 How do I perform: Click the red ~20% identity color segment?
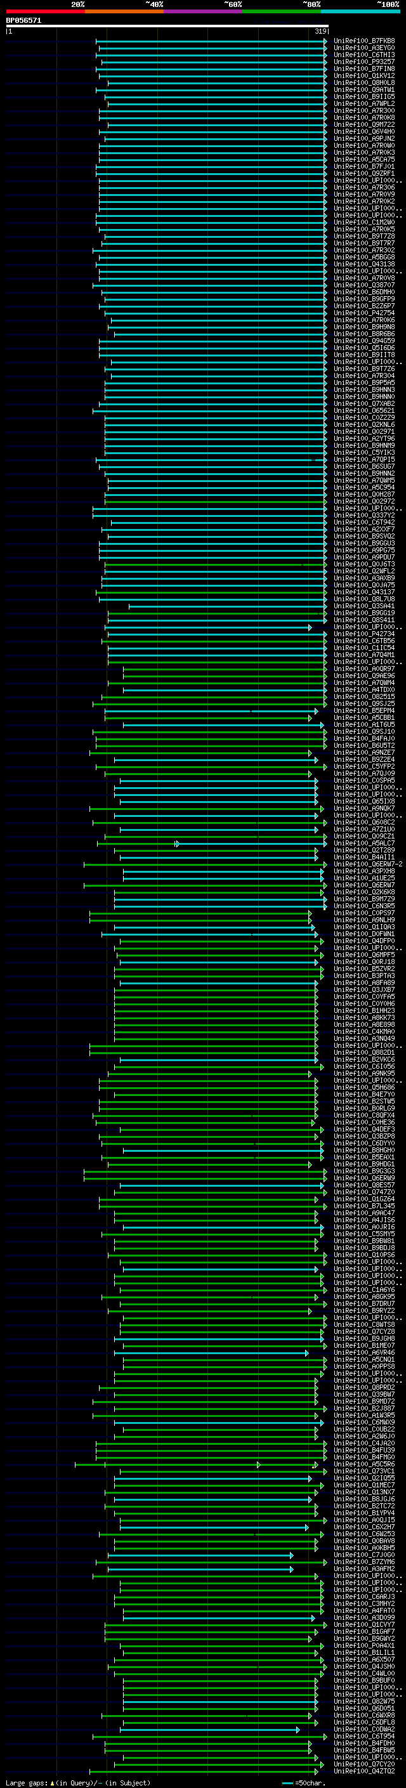point(45,11)
